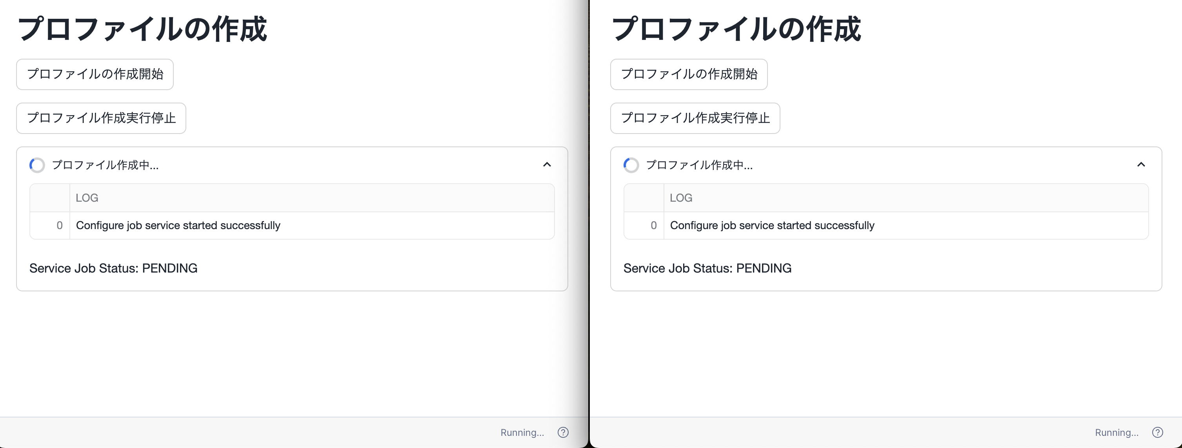Click left Running... status text
This screenshot has width=1182, height=448.
click(x=522, y=432)
